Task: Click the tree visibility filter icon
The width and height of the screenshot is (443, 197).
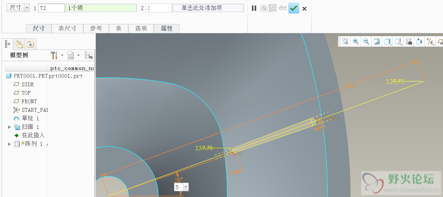Action: tap(89, 55)
